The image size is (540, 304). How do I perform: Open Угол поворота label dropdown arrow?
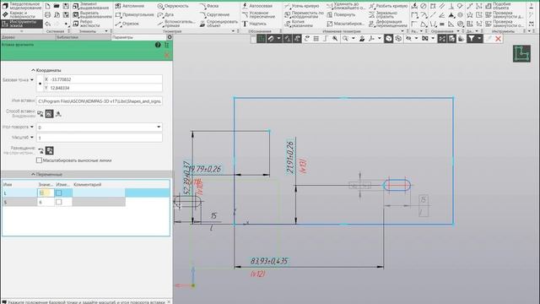pyautogui.click(x=32, y=127)
